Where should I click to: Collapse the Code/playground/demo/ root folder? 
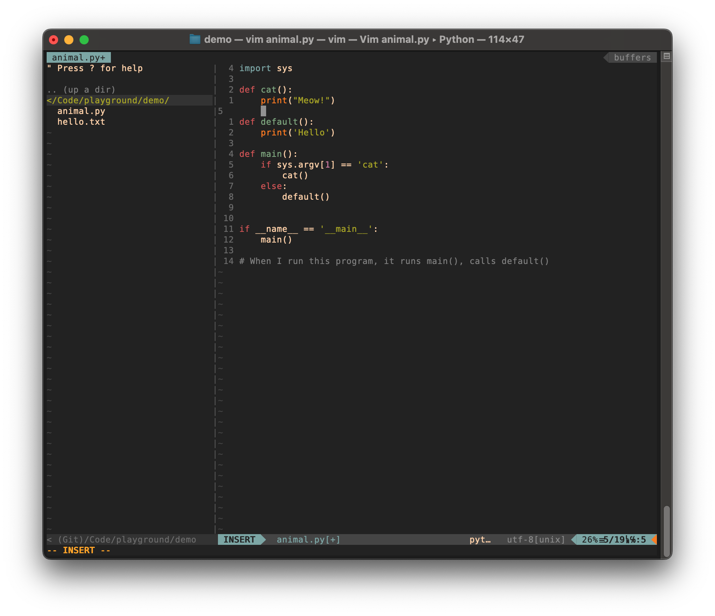[x=108, y=100]
